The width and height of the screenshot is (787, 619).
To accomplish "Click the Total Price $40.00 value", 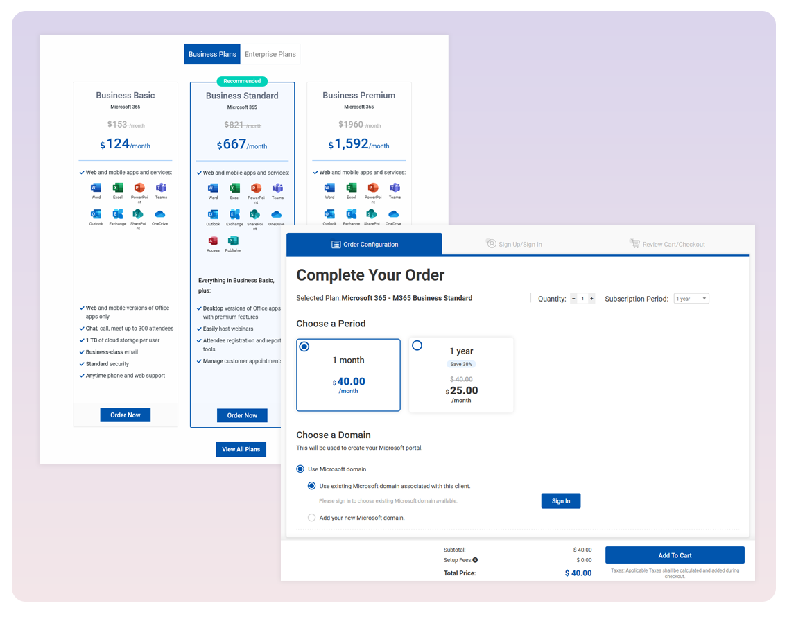I will coord(578,573).
